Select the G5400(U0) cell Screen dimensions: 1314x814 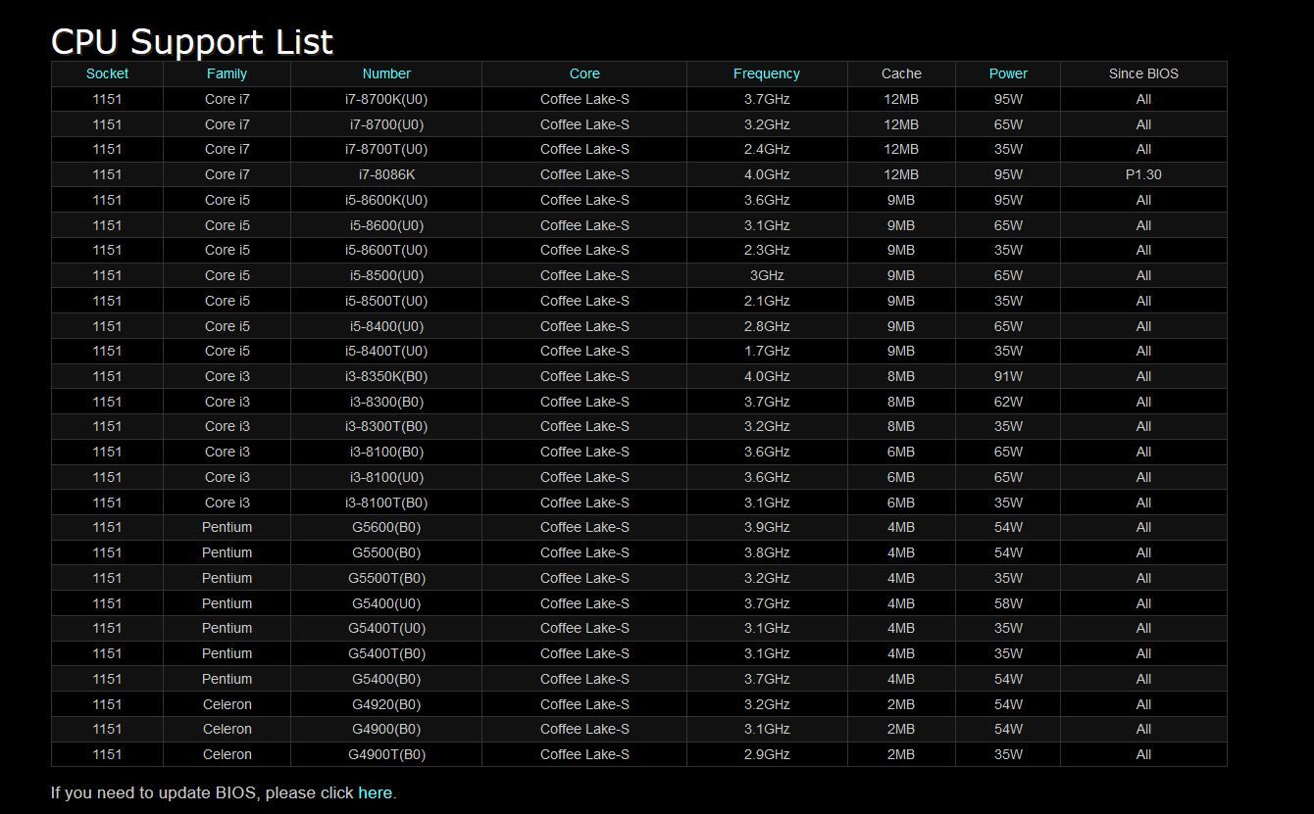coord(386,603)
